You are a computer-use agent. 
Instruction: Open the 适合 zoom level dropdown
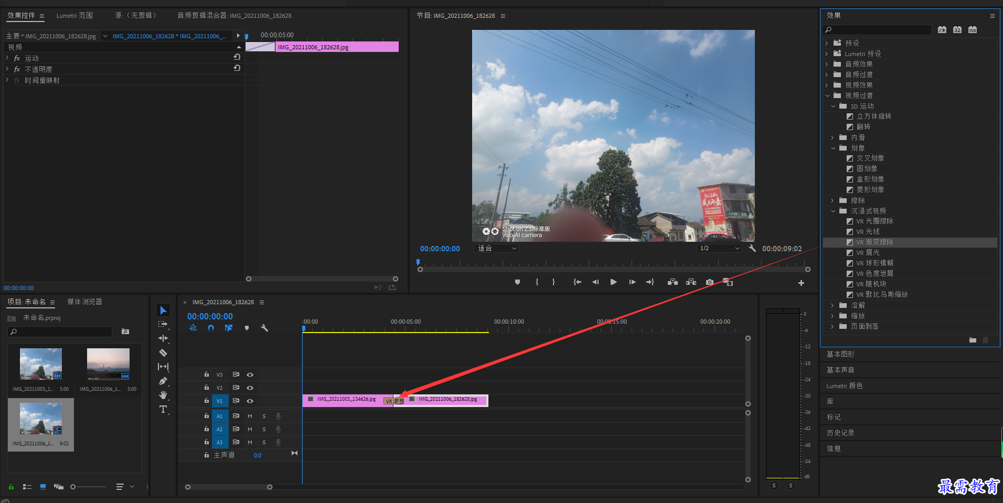click(496, 248)
